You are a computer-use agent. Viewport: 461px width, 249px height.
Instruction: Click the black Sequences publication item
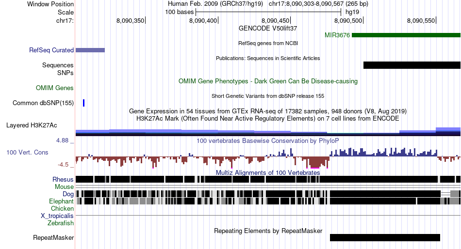[412, 65]
